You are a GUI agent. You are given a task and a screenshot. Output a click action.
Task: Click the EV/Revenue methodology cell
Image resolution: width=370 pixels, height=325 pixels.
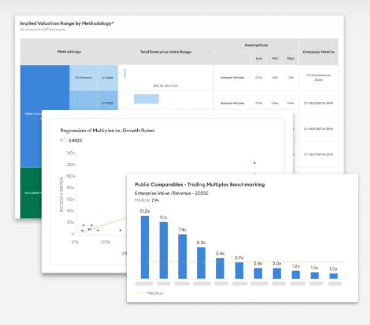[x=83, y=78]
